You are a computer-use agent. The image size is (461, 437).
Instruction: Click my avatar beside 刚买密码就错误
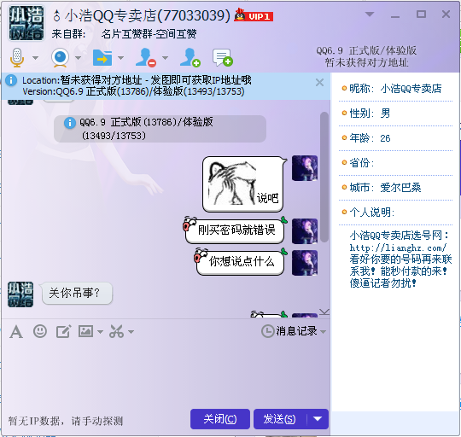tap(305, 231)
